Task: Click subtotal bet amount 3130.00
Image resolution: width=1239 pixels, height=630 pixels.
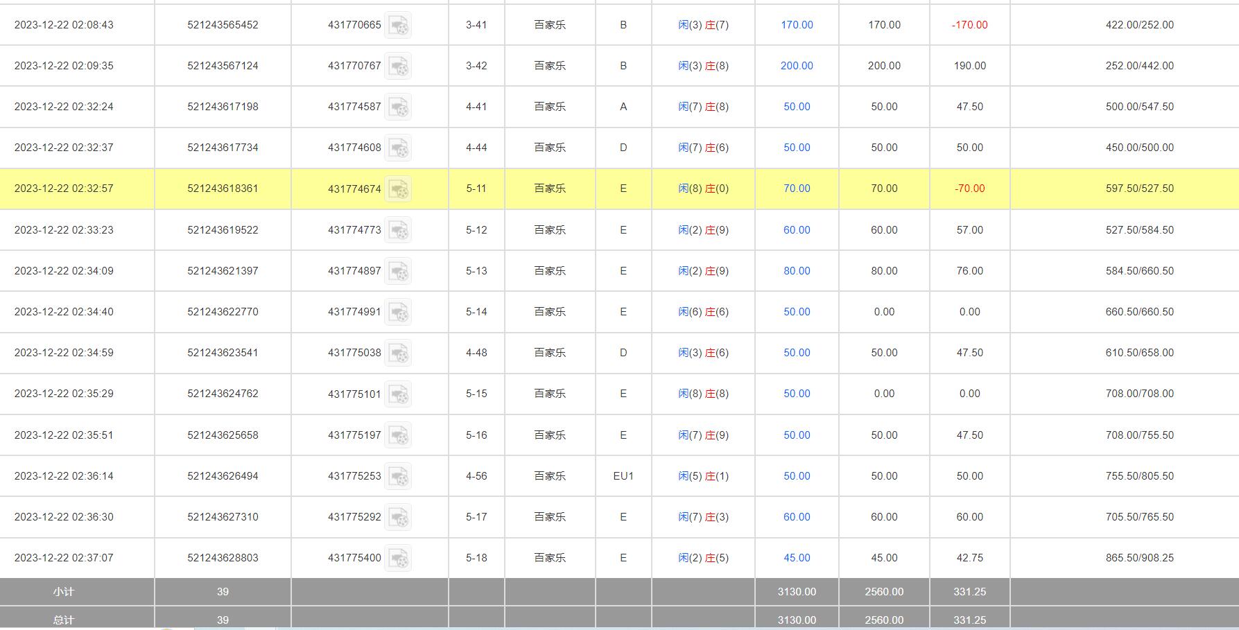Action: (797, 592)
